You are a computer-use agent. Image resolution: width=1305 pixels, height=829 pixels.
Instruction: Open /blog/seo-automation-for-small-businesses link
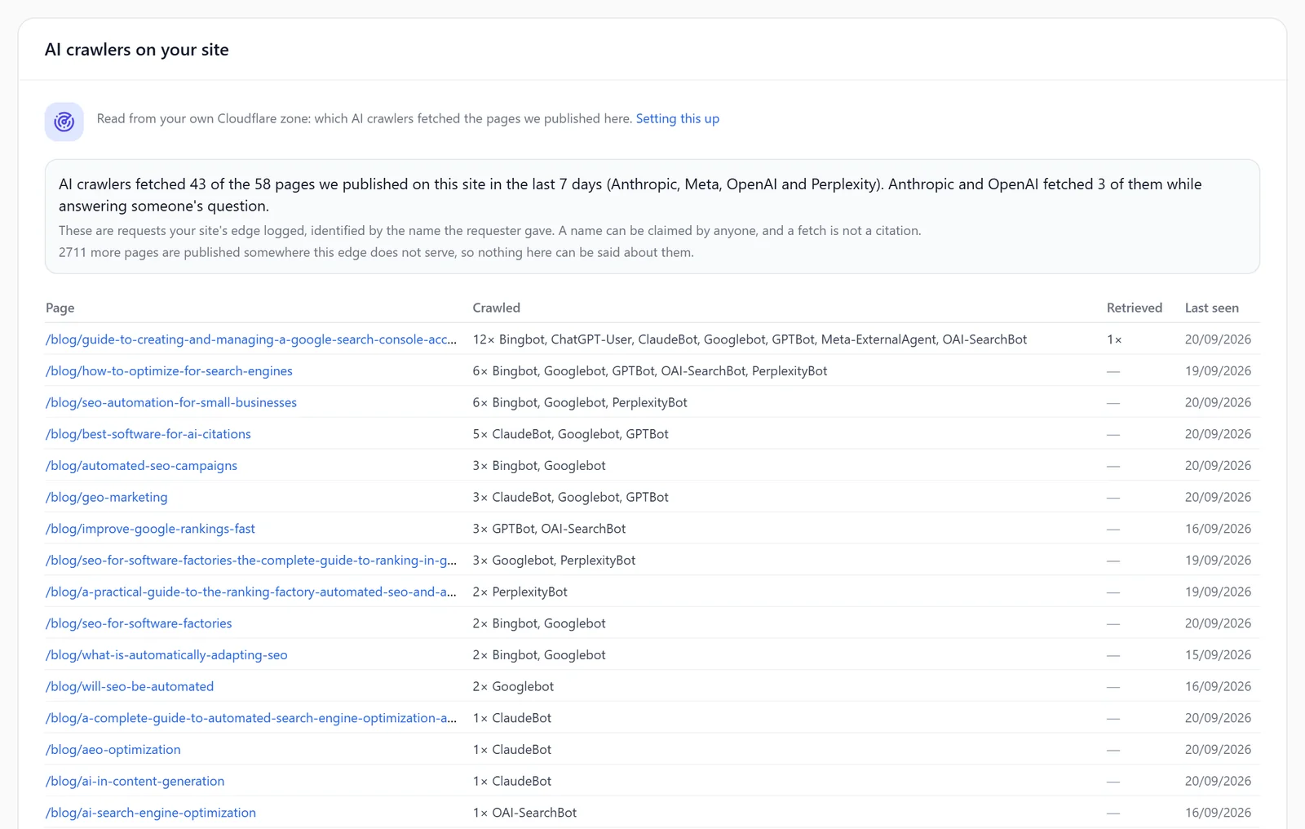pos(171,402)
